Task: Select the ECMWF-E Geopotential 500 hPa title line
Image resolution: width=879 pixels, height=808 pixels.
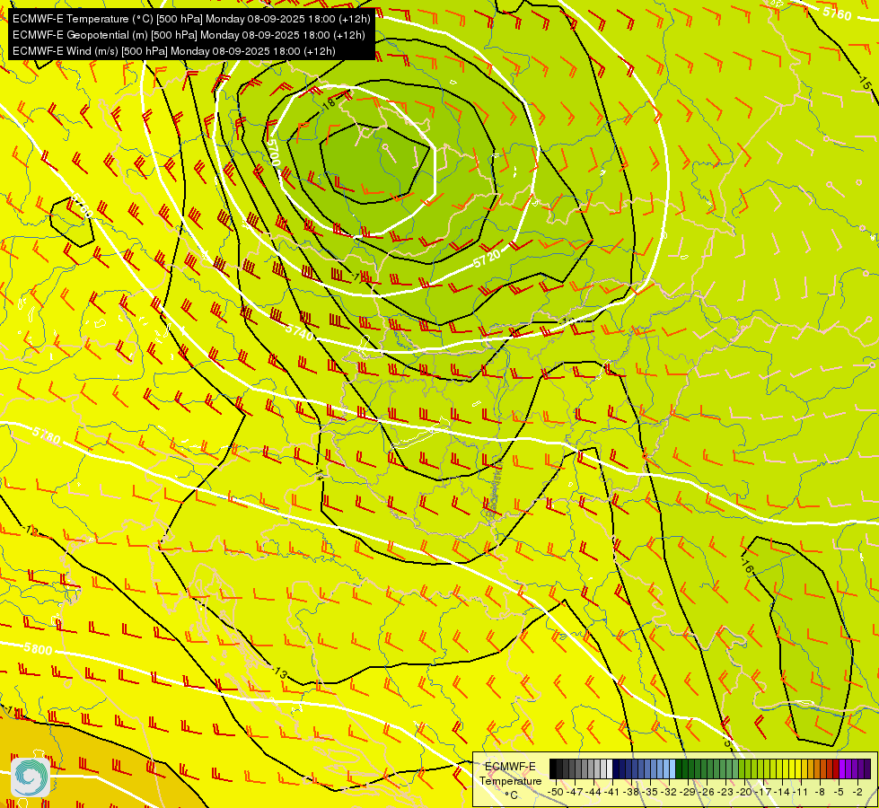Action: coord(189,35)
